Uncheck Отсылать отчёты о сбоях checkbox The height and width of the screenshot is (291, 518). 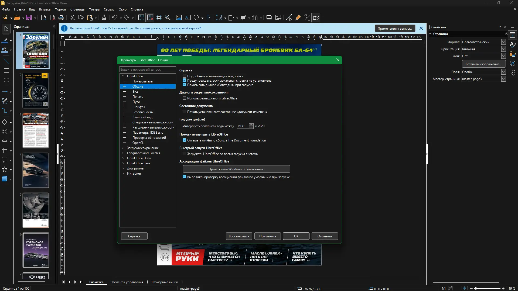coord(184,140)
